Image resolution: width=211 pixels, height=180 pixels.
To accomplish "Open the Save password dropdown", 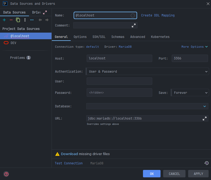I will coord(190,93).
